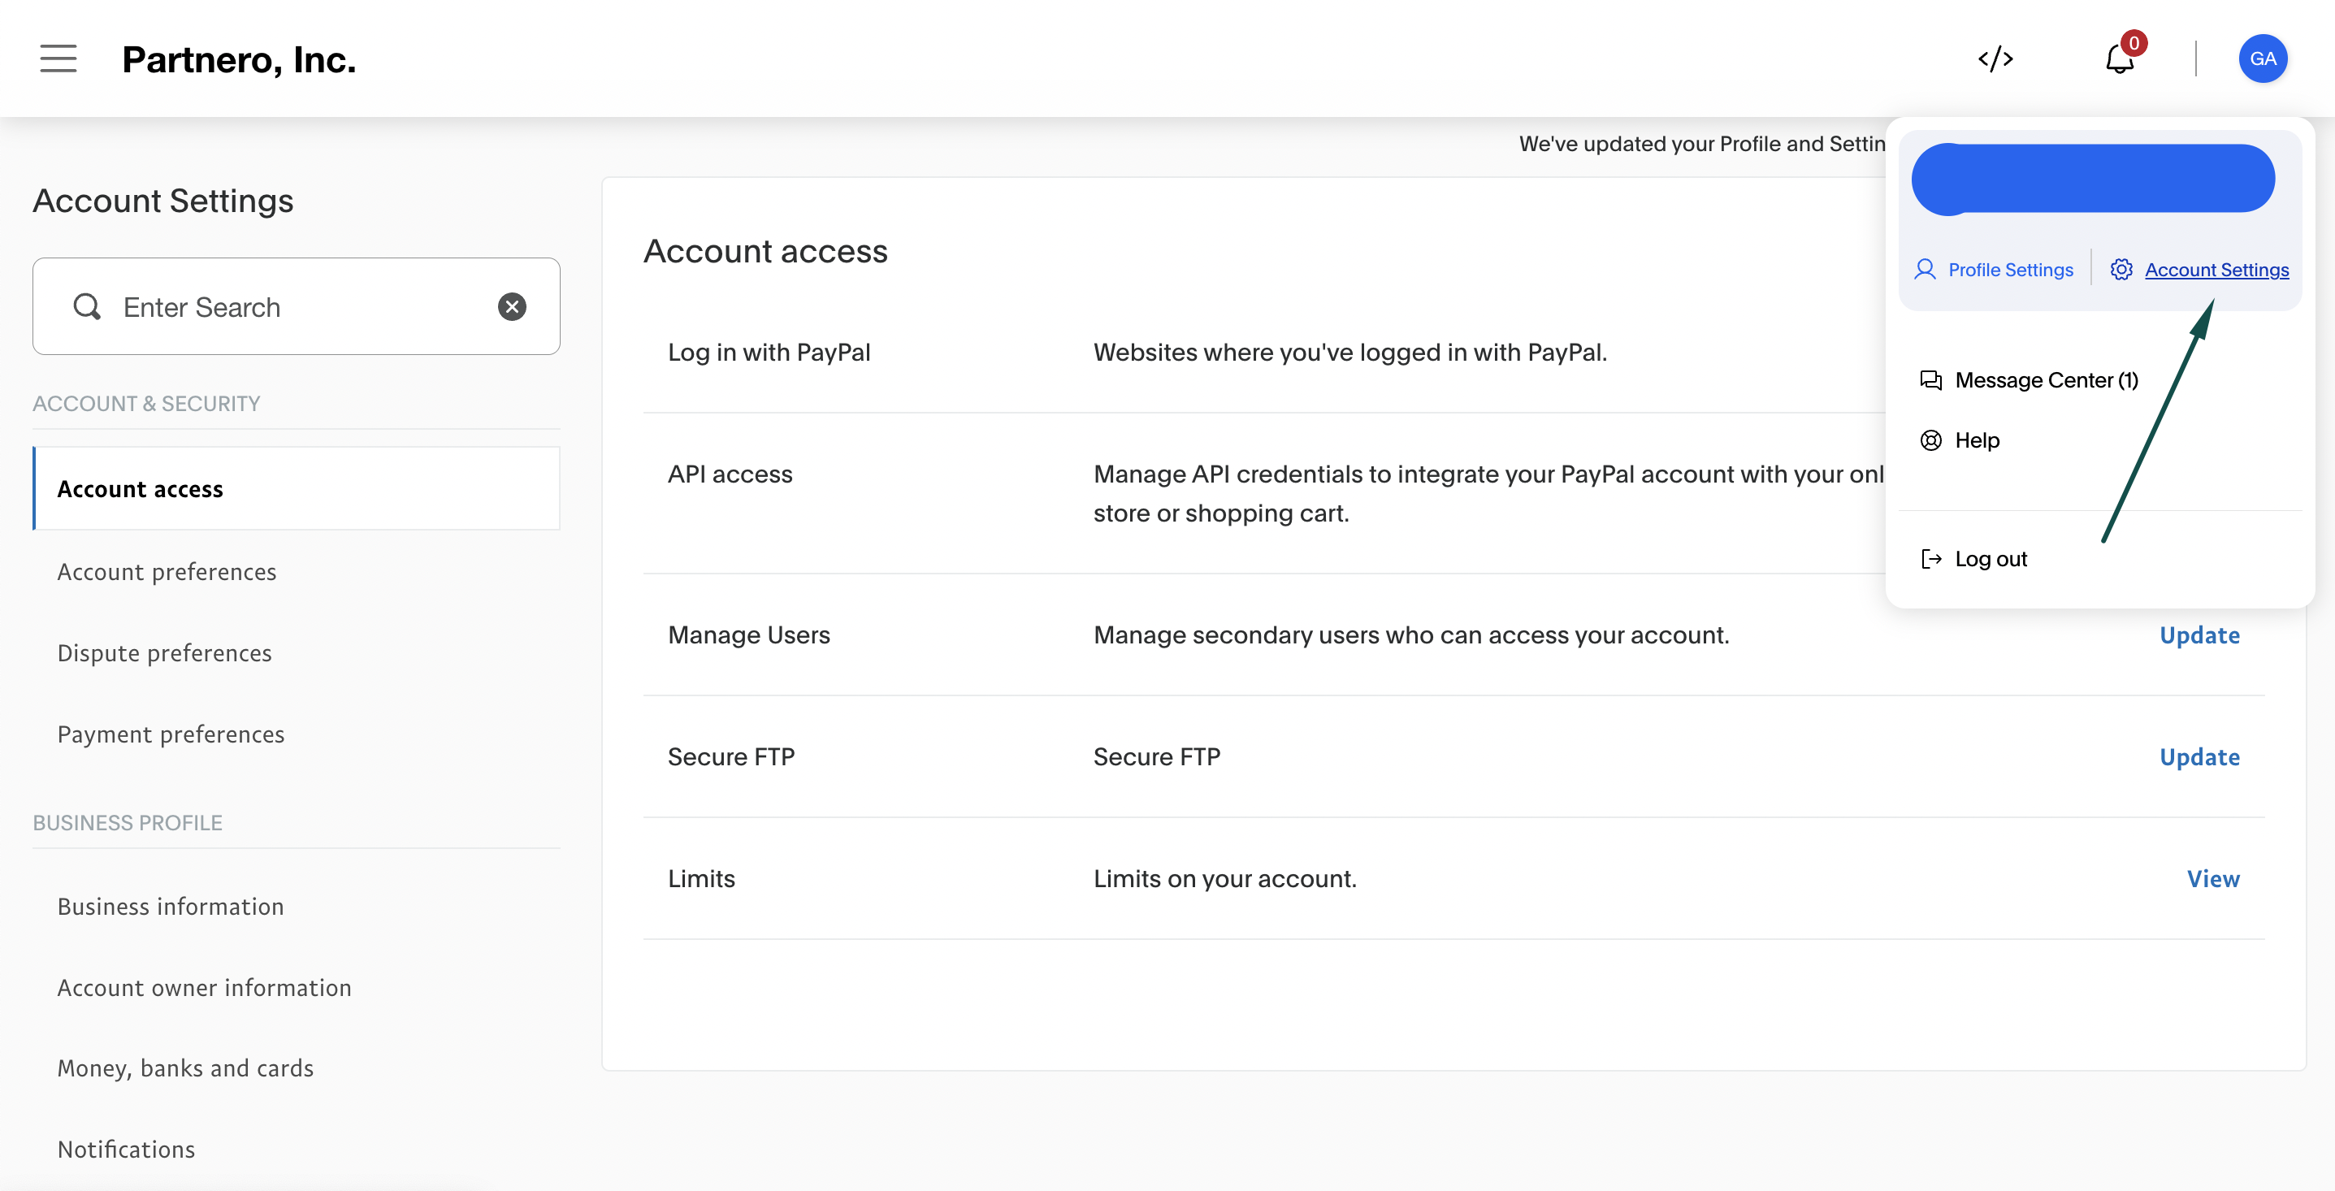Viewport: 2335px width, 1191px height.
Task: Click the Log in with PayPal row label
Action: (x=769, y=353)
